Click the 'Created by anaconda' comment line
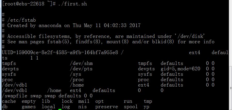 [x=71, y=26]
